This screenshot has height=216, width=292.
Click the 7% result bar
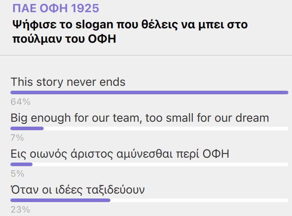tap(27, 128)
